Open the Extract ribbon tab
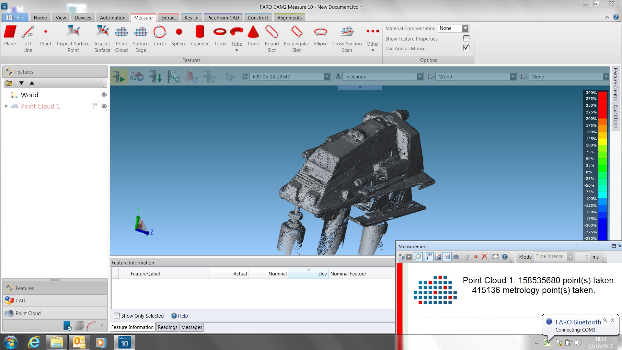Image resolution: width=622 pixels, height=350 pixels. click(168, 18)
